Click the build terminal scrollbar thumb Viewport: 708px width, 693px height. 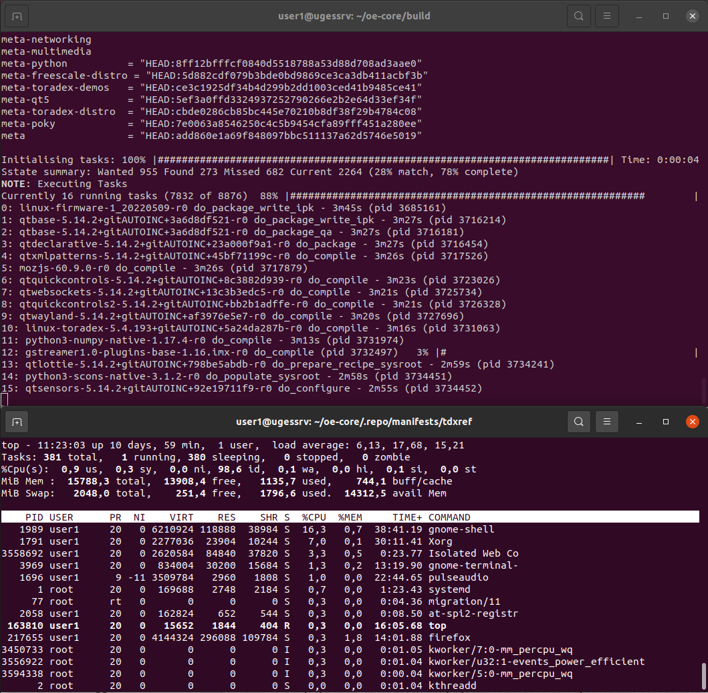(x=703, y=390)
